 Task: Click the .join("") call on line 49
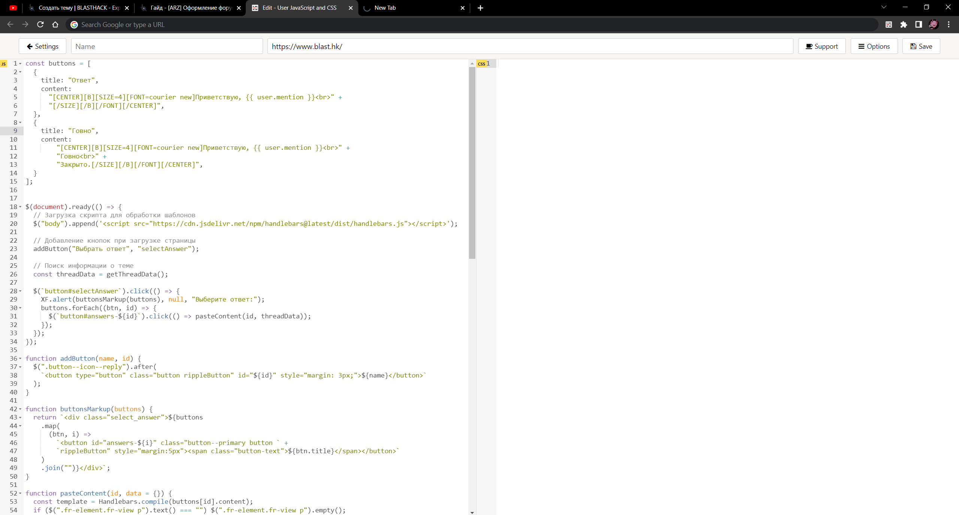click(58, 468)
